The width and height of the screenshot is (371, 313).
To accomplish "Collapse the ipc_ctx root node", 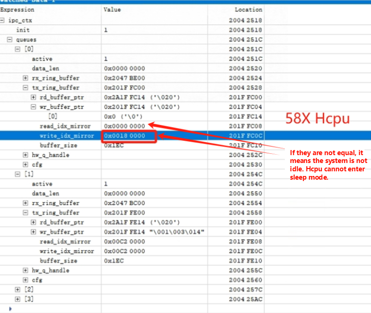I will click(3, 20).
